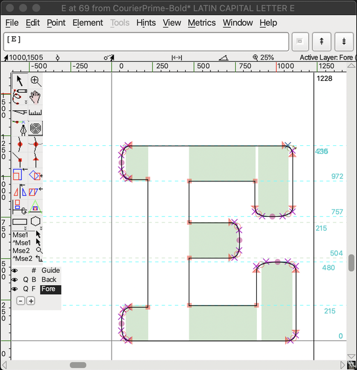
Task: Select the Hand scroll tool
Action: (x=36, y=97)
